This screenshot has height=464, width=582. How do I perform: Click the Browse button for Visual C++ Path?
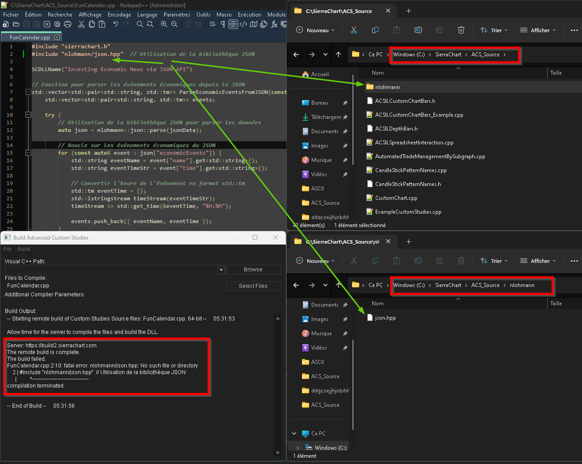[253, 270]
